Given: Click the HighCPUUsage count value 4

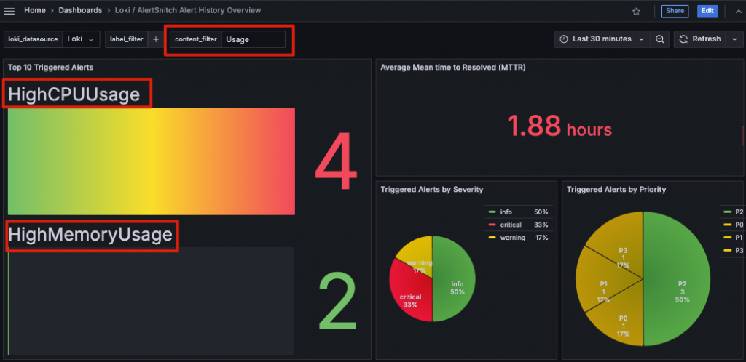Looking at the screenshot, I should [x=335, y=161].
